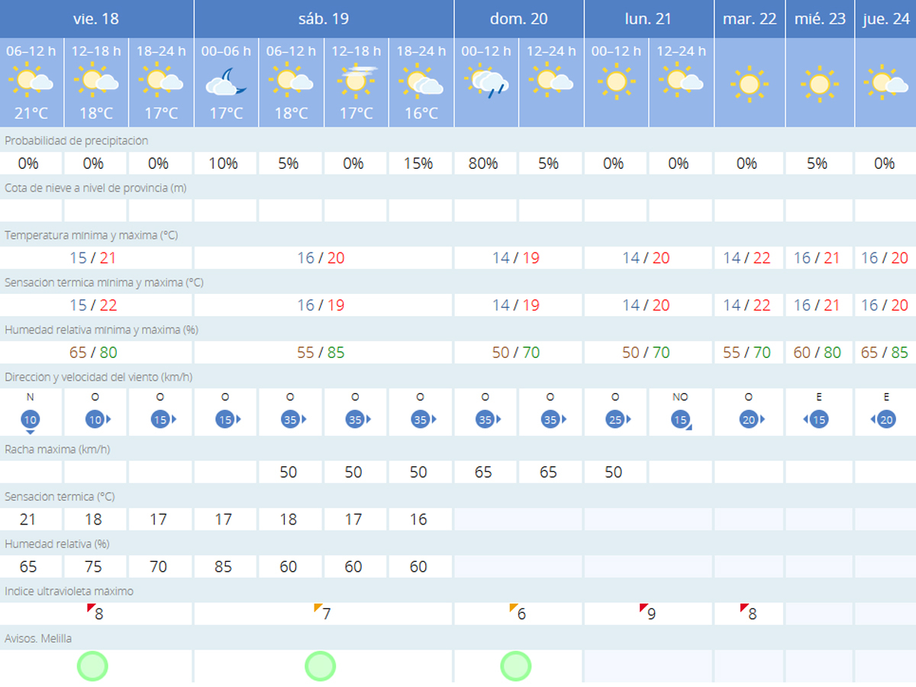This screenshot has width=916, height=687.
Task: Click the Tuesday UV index 8 flag
Action: (744, 608)
